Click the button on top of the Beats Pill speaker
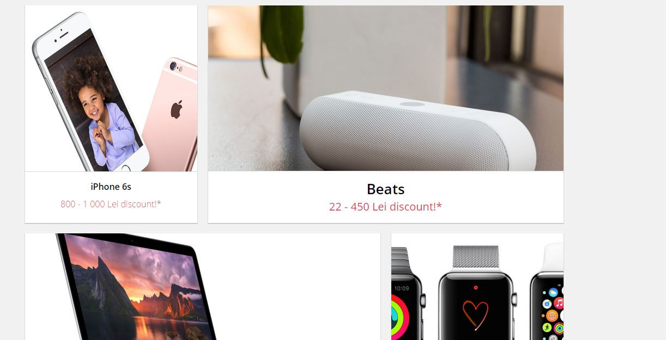This screenshot has width=666, height=340. pyautogui.click(x=412, y=104)
